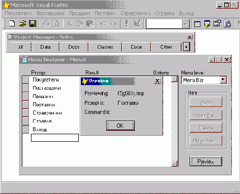Click the Move Item... button
Image resolution: width=240 pixels, height=194 pixels.
(x=206, y=140)
